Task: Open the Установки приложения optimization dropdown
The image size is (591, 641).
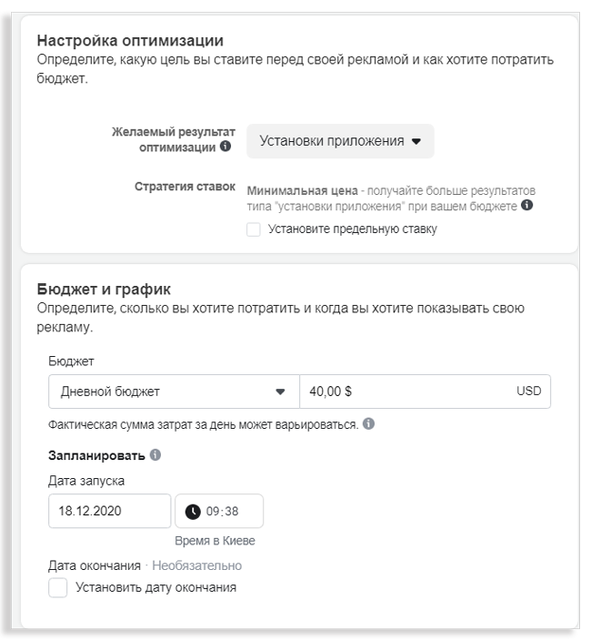Action: click(340, 141)
